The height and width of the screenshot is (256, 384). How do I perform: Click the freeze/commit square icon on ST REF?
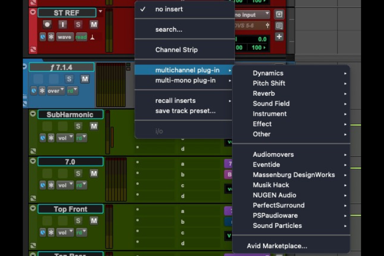tap(279, 14)
